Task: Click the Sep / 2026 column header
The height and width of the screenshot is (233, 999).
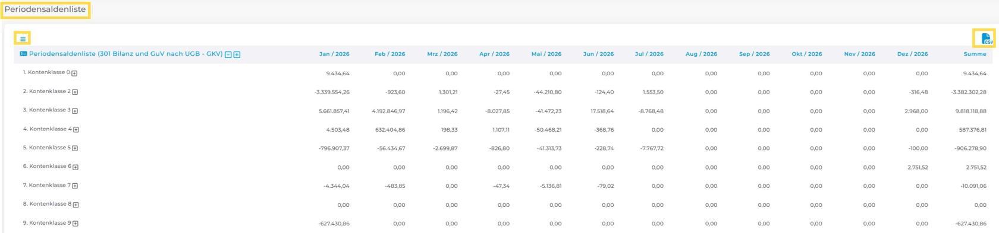Action: pyautogui.click(x=754, y=54)
